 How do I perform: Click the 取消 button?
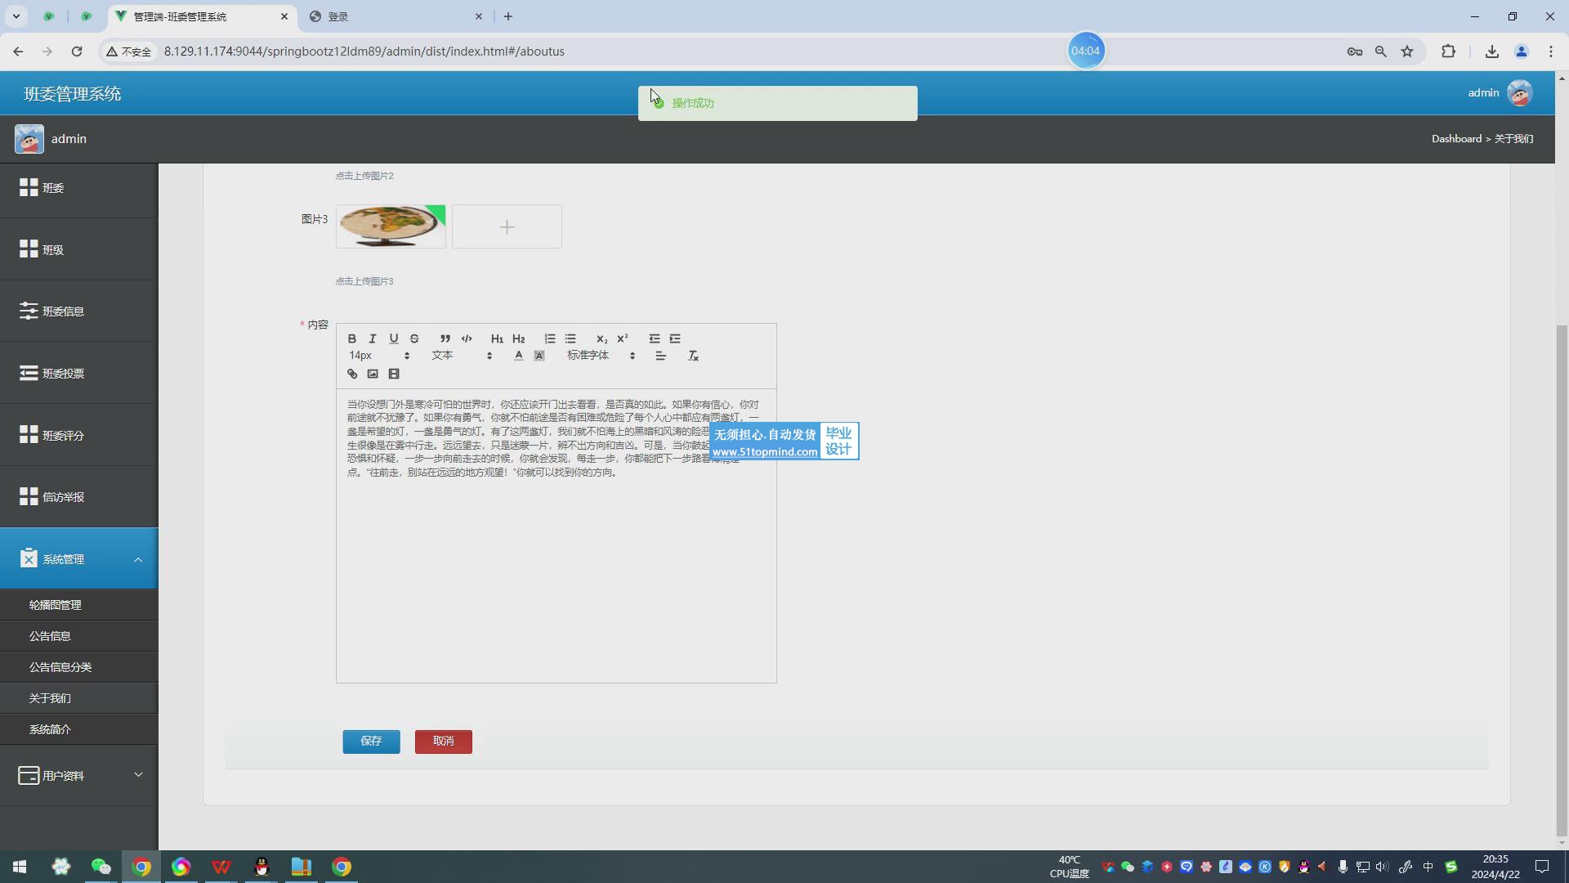click(x=443, y=742)
